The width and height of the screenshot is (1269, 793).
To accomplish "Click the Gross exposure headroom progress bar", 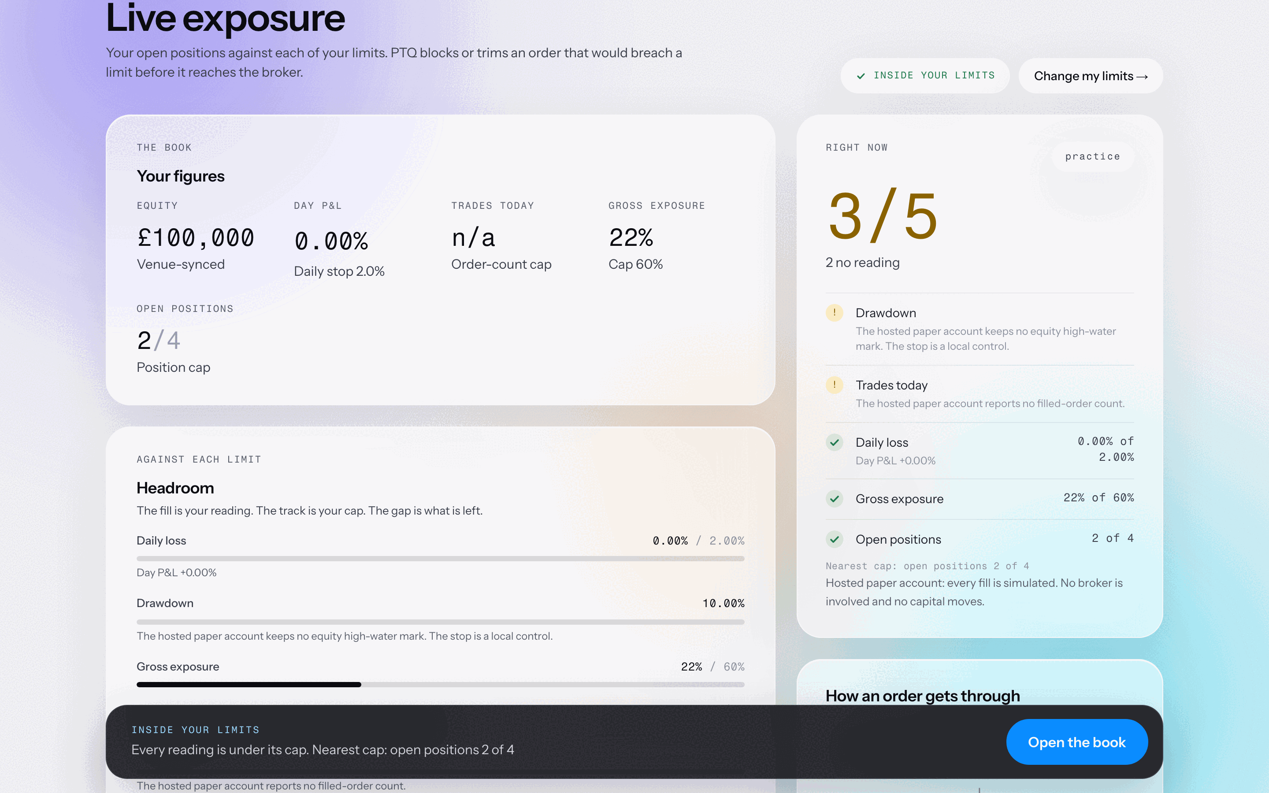I will 441,685.
